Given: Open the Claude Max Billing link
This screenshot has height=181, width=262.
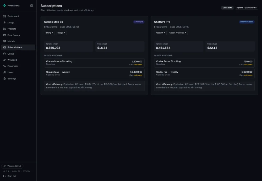Looking at the screenshot, I should pos(49,33).
